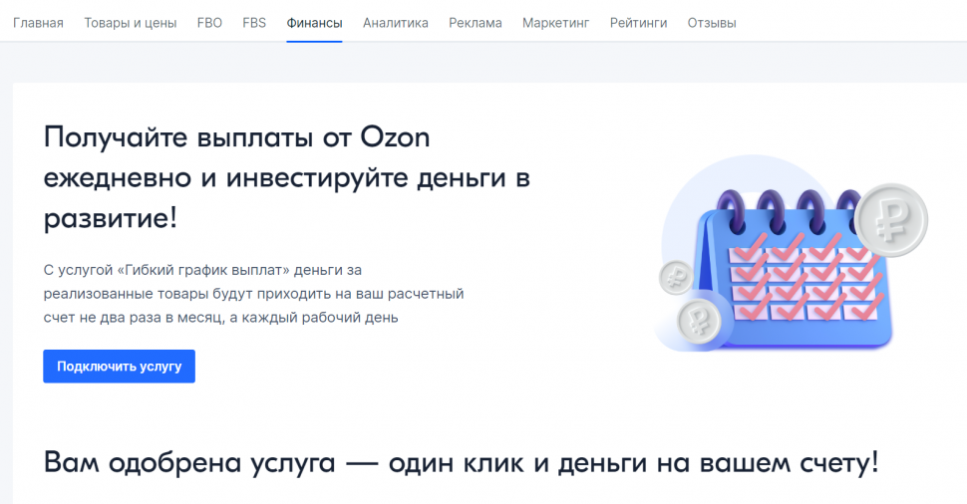The height and width of the screenshot is (504, 967).
Task: Open the Рейтинги tab
Action: (x=638, y=23)
